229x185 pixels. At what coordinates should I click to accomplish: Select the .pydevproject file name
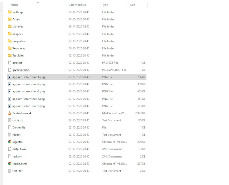pos(21,70)
